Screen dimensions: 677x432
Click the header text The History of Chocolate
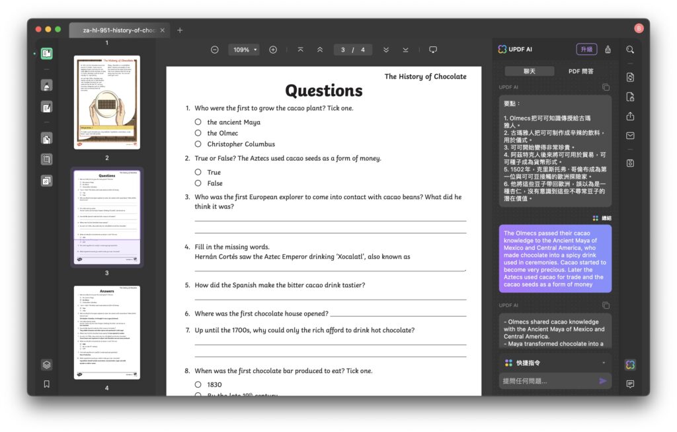(x=425, y=77)
